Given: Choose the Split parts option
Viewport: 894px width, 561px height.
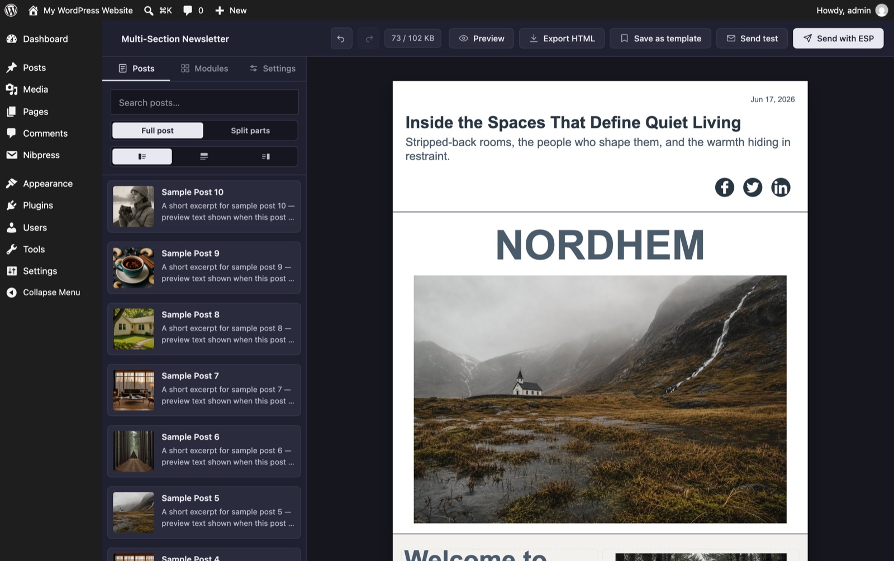Looking at the screenshot, I should tap(250, 131).
